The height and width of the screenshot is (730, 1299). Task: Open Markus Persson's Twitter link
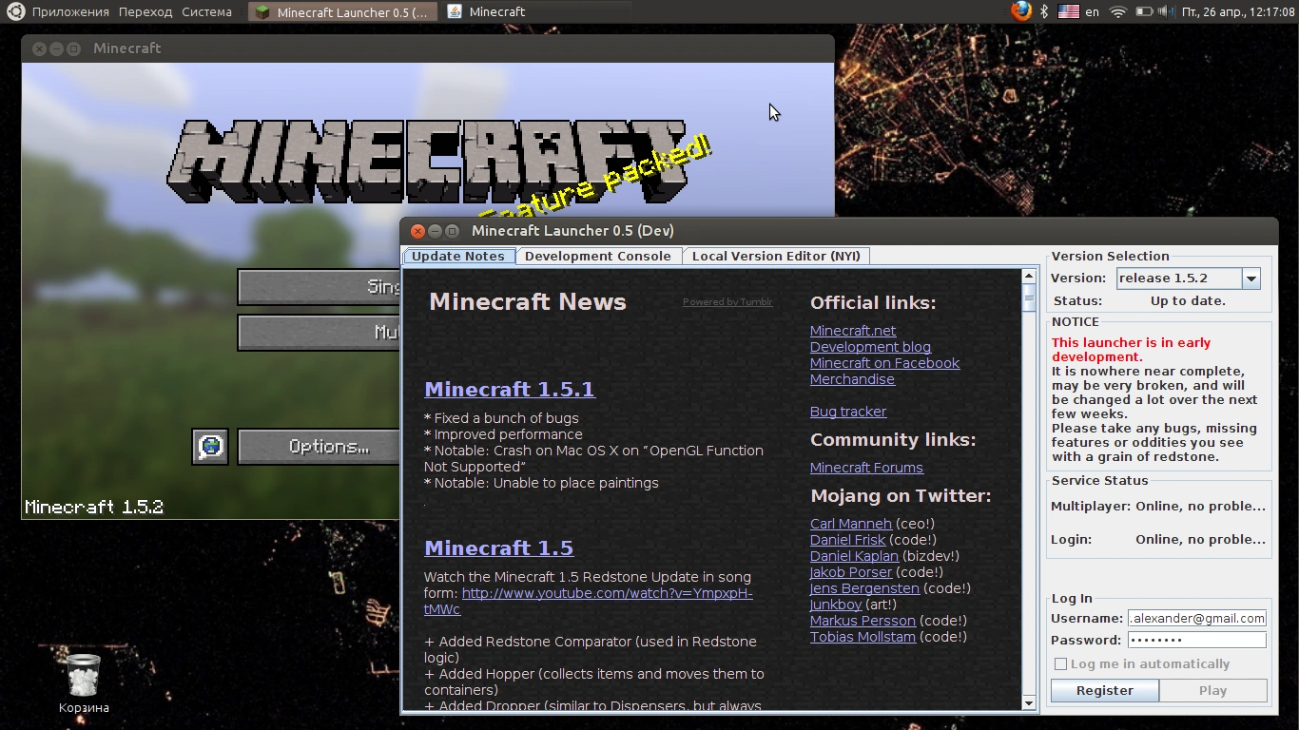863,621
